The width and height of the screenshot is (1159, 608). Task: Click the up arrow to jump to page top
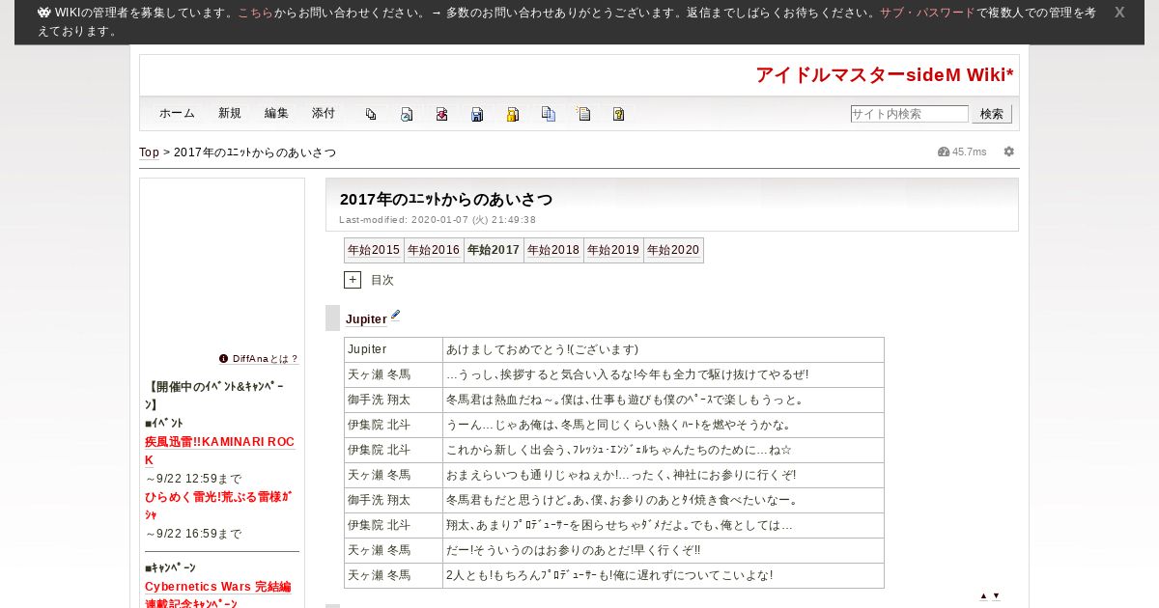[984, 595]
